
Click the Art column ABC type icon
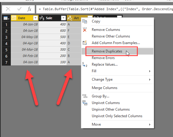tap(70, 18)
